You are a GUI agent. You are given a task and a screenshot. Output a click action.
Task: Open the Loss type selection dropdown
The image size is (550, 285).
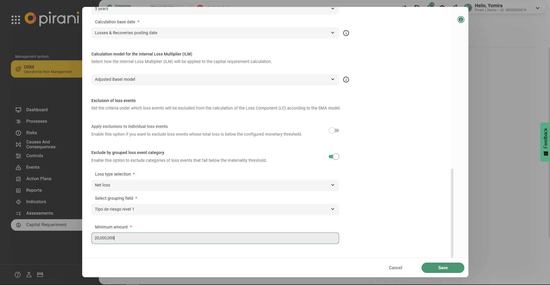[215, 185]
